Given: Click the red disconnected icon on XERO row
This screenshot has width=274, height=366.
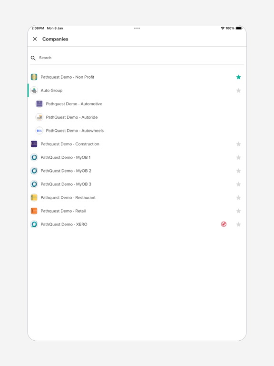Looking at the screenshot, I should (x=224, y=224).
